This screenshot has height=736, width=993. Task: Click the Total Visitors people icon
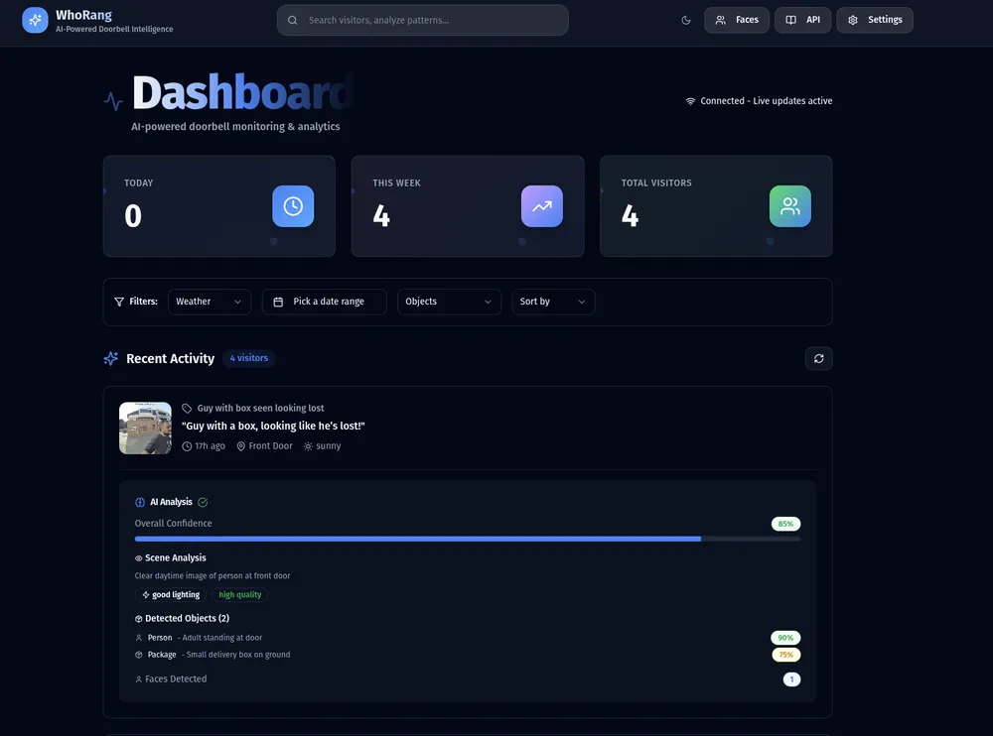tap(789, 206)
